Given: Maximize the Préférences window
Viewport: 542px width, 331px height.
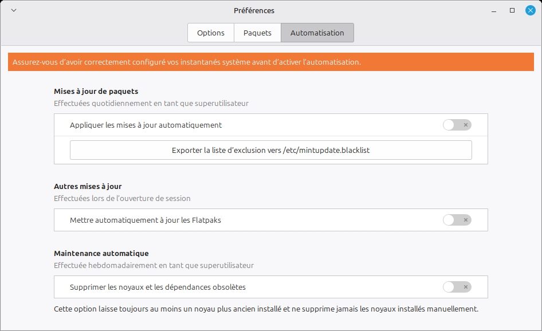Looking at the screenshot, I should click(x=512, y=10).
